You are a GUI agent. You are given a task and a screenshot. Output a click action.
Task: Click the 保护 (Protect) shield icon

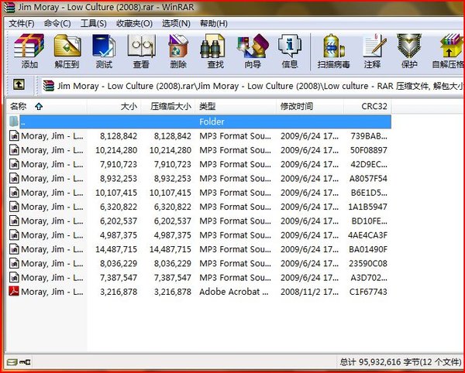point(409,51)
